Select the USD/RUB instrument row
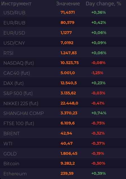 (x=63, y=12)
